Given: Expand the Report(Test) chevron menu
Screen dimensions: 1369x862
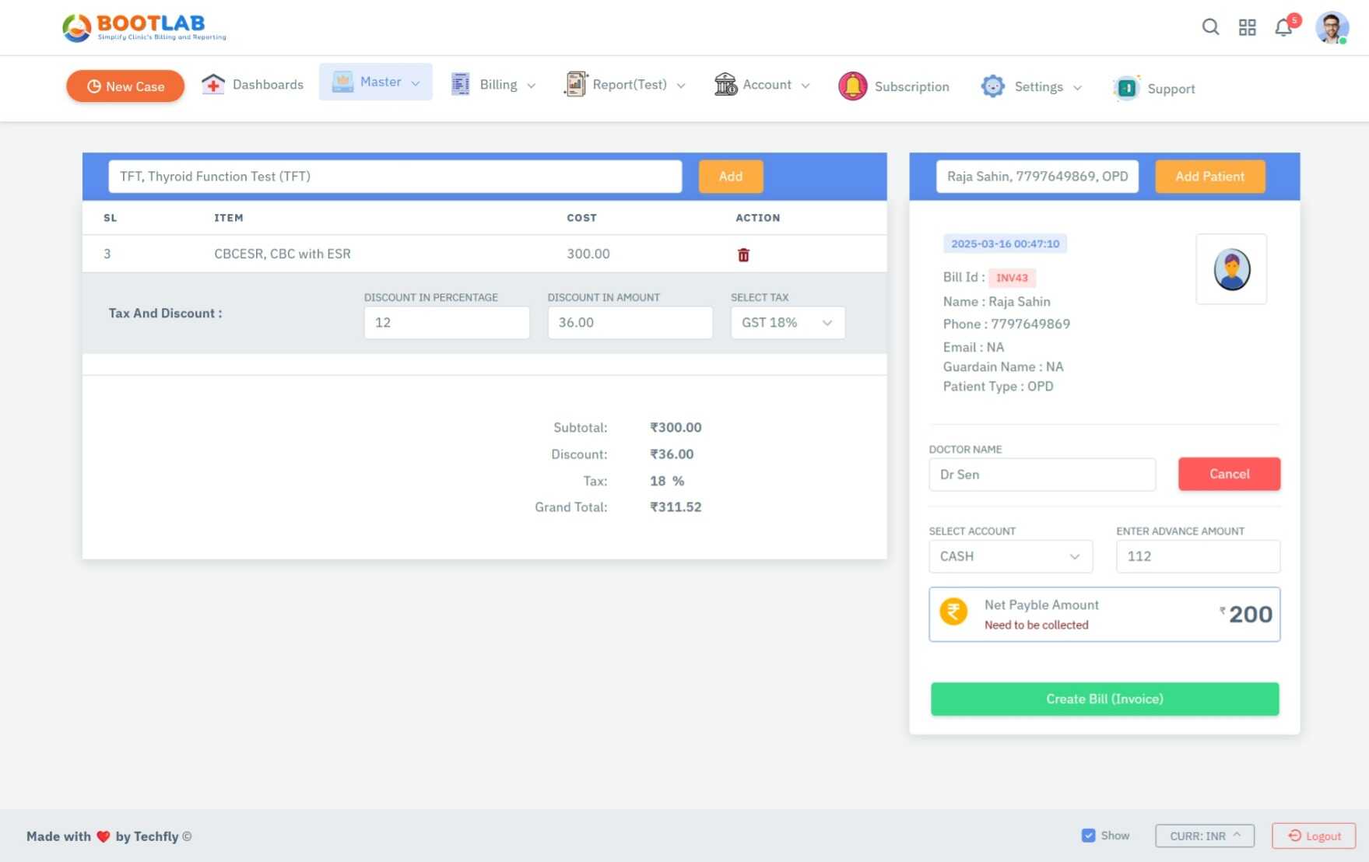Looking at the screenshot, I should click(x=682, y=85).
